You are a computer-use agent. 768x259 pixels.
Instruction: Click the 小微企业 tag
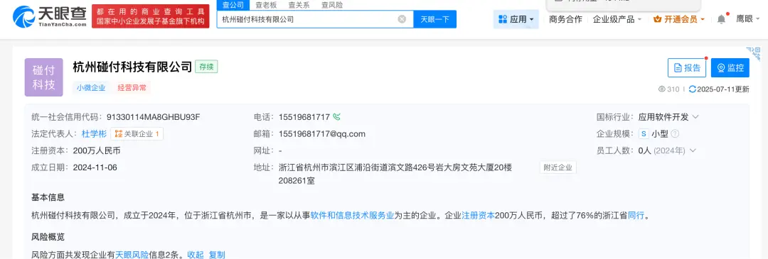(91, 88)
